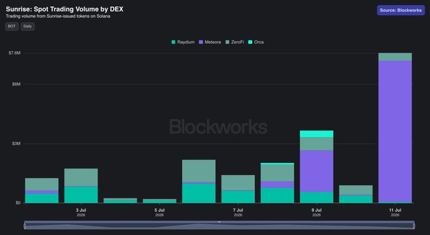Click subtitle about Sunrise-issued tokens on Solana
Viewport: 430px width, 235px height.
click(x=58, y=16)
